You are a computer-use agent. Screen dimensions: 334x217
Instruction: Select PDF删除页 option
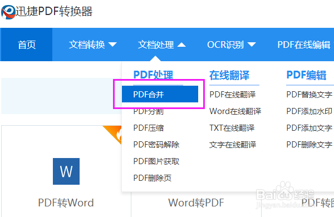coord(153,178)
